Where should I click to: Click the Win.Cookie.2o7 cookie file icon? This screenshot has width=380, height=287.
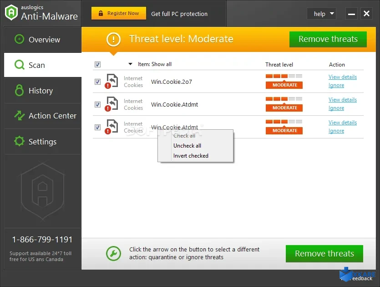[111, 81]
